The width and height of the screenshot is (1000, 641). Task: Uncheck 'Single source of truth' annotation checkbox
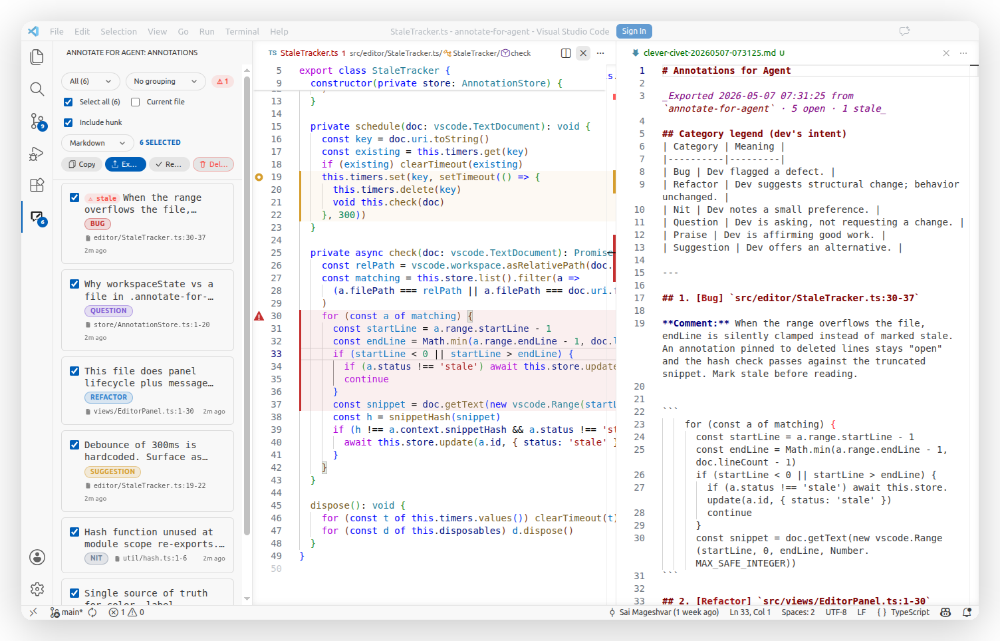[x=74, y=593]
